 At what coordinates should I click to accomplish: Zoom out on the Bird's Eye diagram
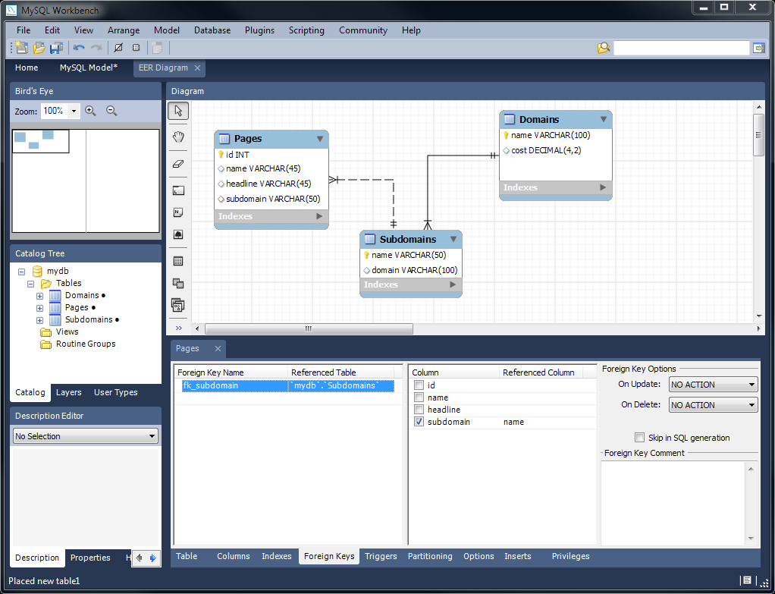pos(111,111)
